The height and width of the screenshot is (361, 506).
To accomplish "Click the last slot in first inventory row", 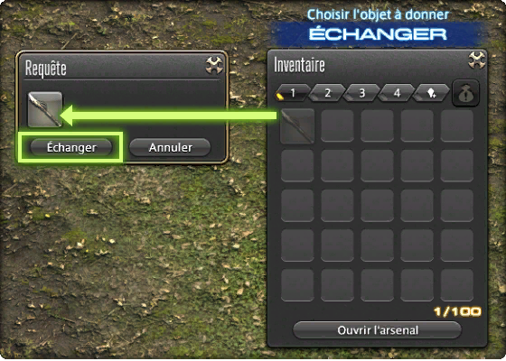I will coord(457,125).
